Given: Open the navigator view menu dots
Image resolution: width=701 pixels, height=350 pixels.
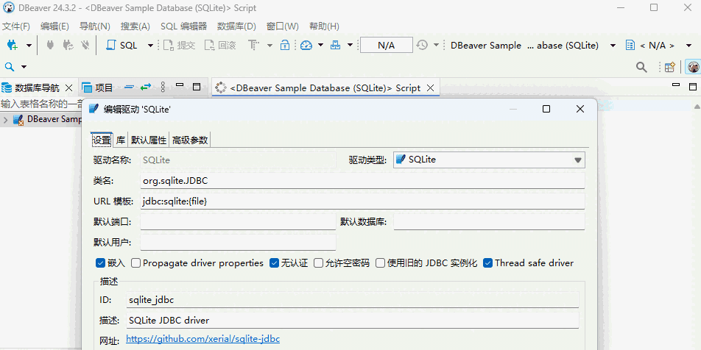Looking at the screenshot, I should [163, 87].
